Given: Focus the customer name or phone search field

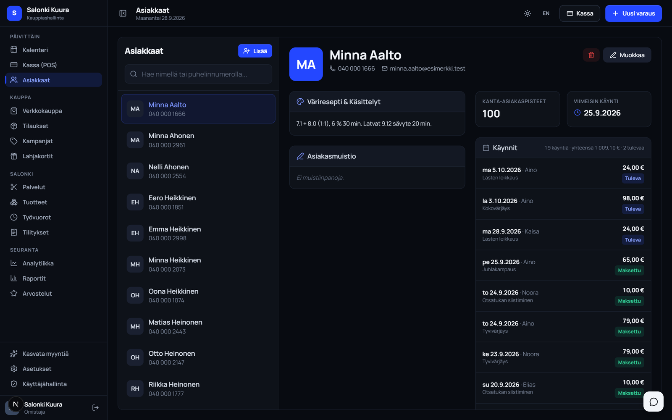Looking at the screenshot, I should coord(198,74).
